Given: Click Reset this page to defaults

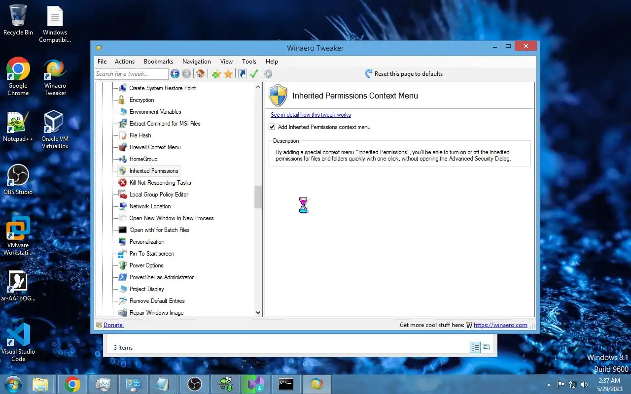Looking at the screenshot, I should (x=404, y=74).
